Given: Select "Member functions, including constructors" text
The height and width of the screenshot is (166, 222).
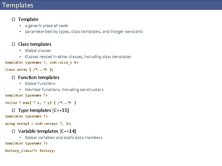Looking at the screenshot, I should pyautogui.click(x=64, y=90).
